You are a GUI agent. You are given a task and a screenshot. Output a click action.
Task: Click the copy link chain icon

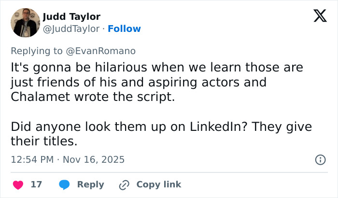[x=125, y=184]
